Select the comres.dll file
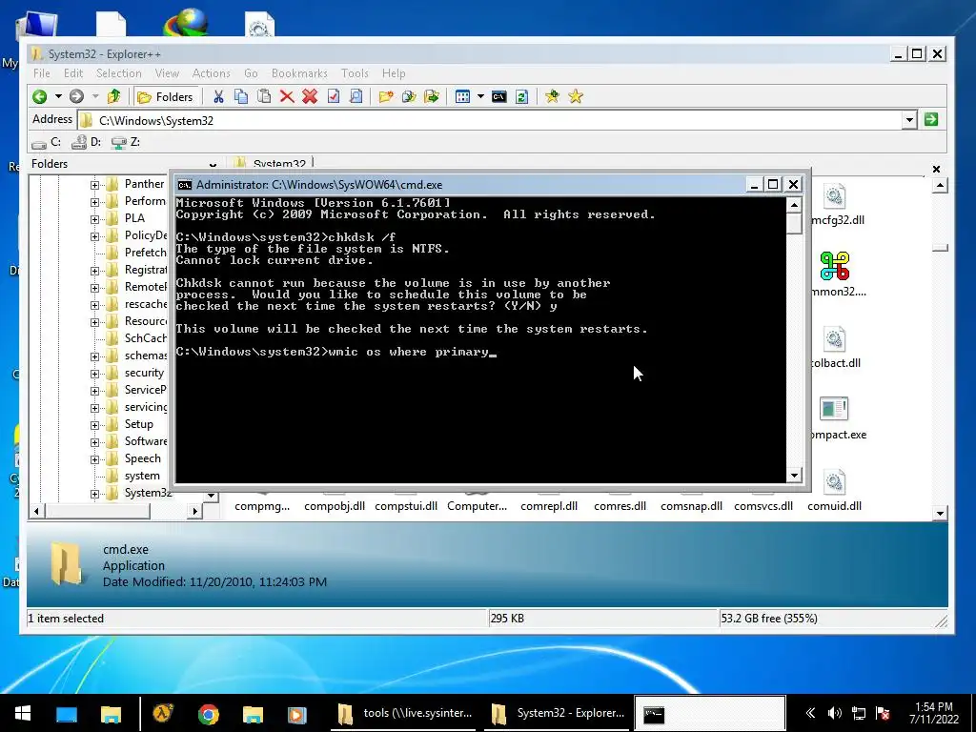This screenshot has height=732, width=976. pyautogui.click(x=620, y=506)
